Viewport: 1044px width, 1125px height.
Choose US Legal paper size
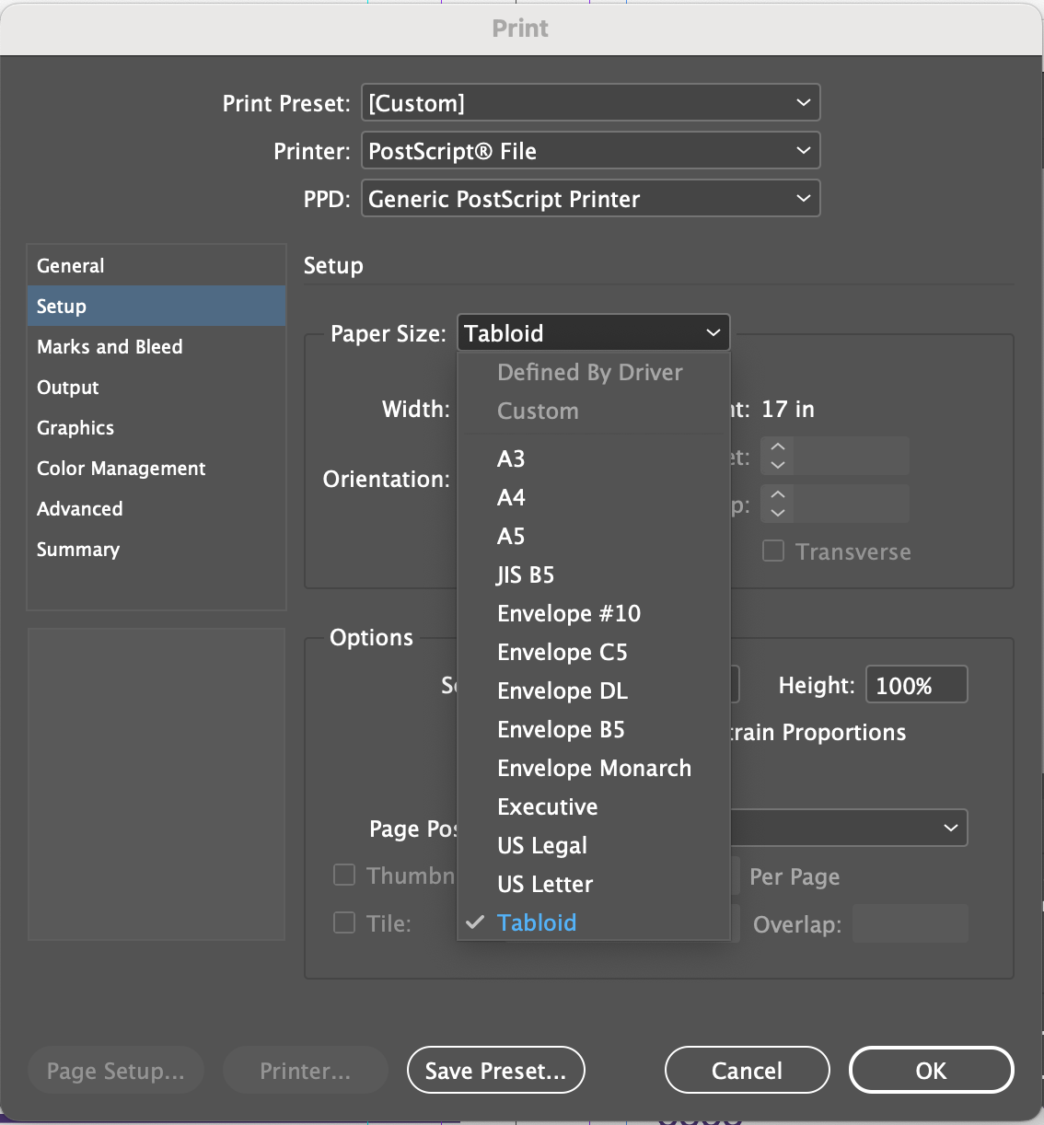[542, 846]
